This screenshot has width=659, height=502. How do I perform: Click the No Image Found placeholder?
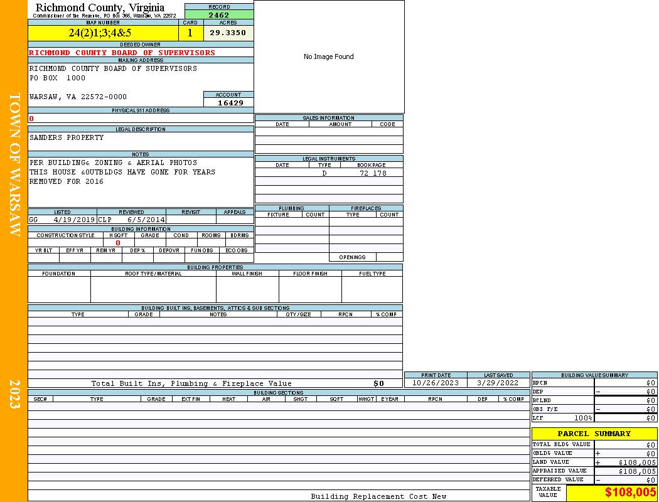click(x=328, y=56)
